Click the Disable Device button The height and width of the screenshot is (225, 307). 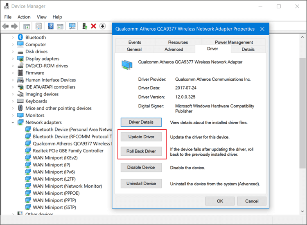tap(141, 167)
